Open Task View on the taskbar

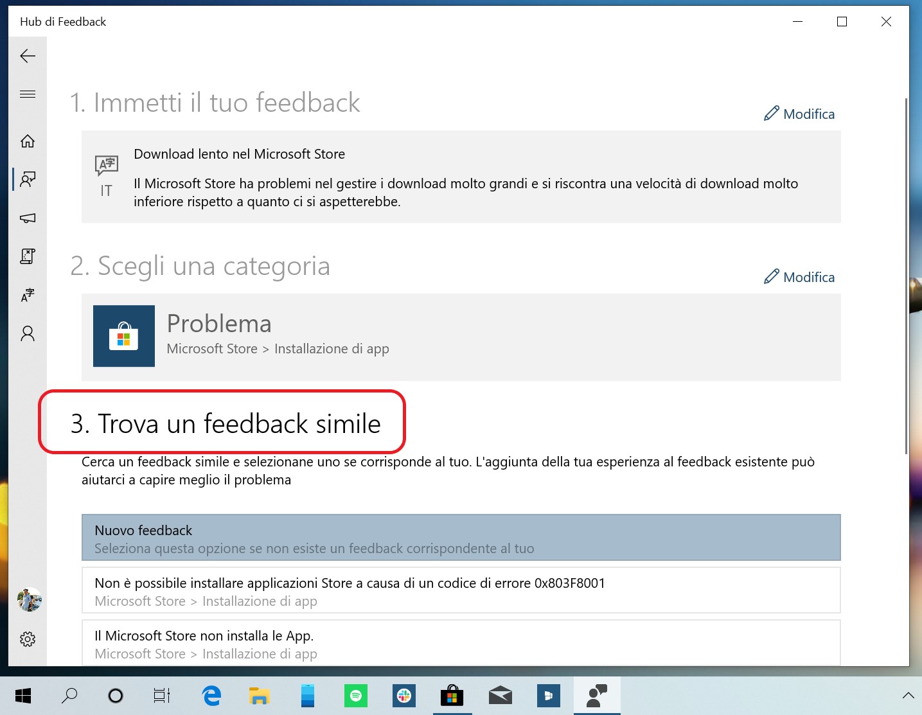tap(162, 696)
